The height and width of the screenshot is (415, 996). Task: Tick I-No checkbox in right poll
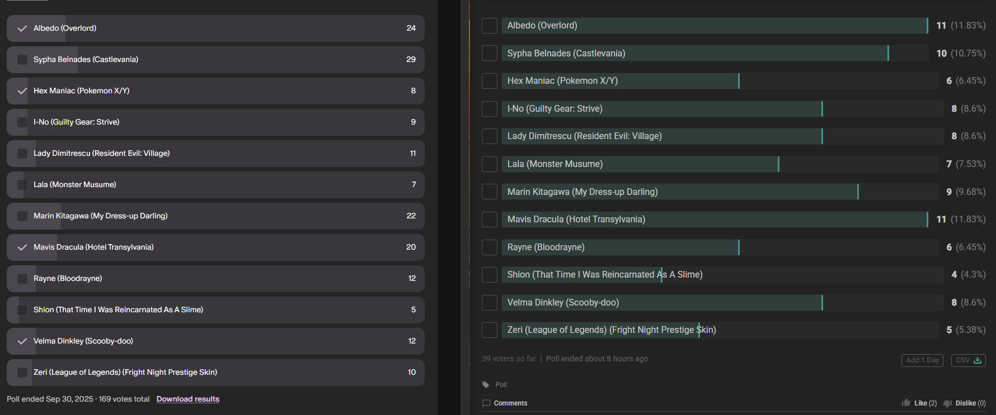pos(490,108)
